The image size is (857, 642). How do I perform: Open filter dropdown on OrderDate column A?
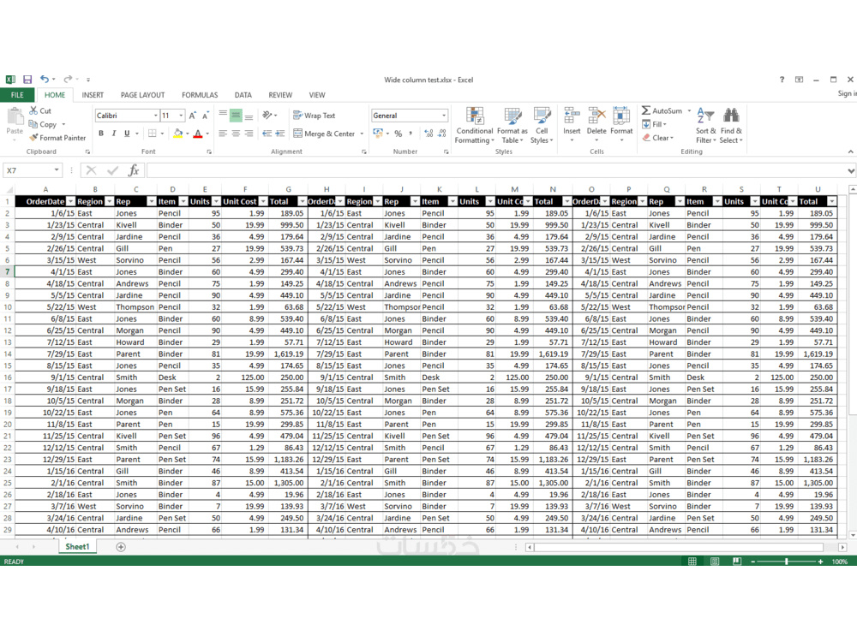pyautogui.click(x=70, y=201)
